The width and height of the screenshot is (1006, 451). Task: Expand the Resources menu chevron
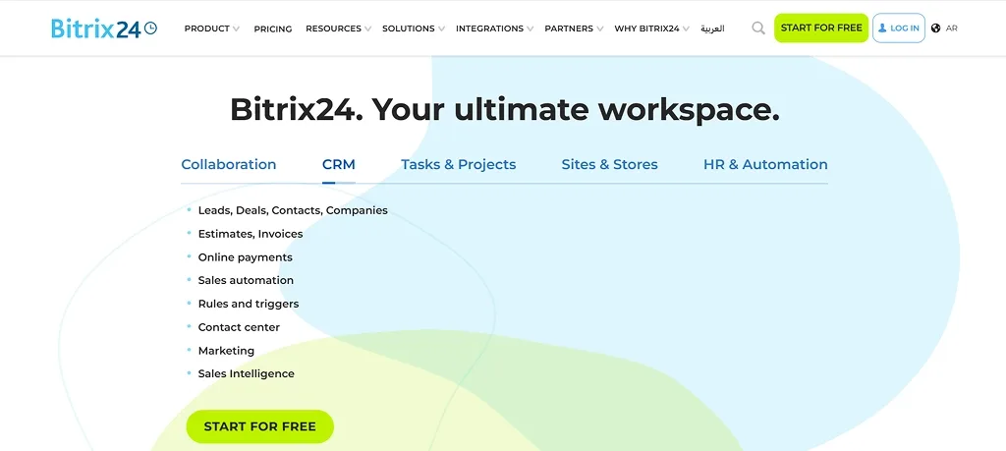[367, 28]
